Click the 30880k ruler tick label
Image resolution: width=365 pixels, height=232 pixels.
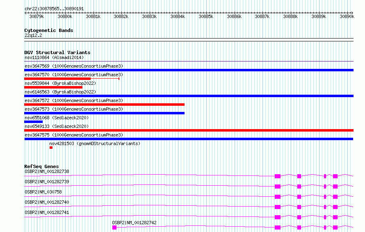pyautogui.click(x=65, y=16)
